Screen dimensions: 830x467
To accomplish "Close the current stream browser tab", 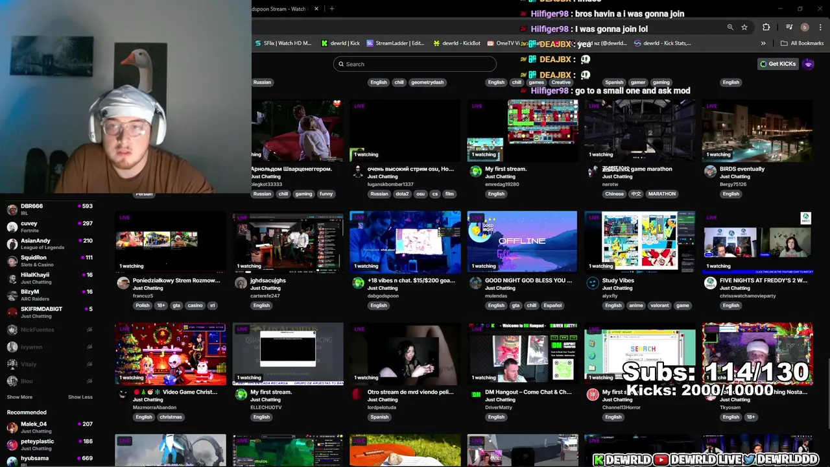I will tap(316, 9).
